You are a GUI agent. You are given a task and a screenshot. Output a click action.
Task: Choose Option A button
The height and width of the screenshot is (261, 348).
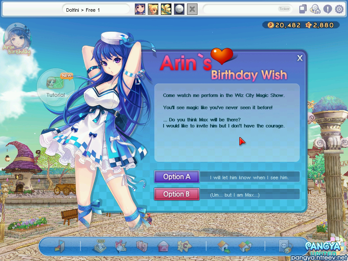click(x=177, y=177)
